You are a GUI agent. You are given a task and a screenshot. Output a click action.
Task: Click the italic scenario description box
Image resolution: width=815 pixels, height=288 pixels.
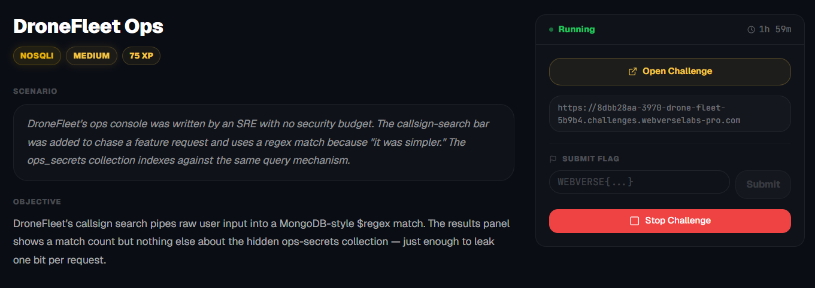[263, 143]
